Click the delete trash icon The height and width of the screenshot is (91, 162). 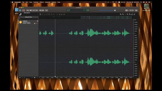[x=52, y=14]
